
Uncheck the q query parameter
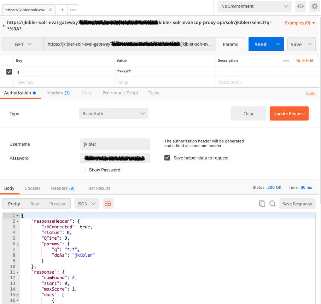pos(9,71)
